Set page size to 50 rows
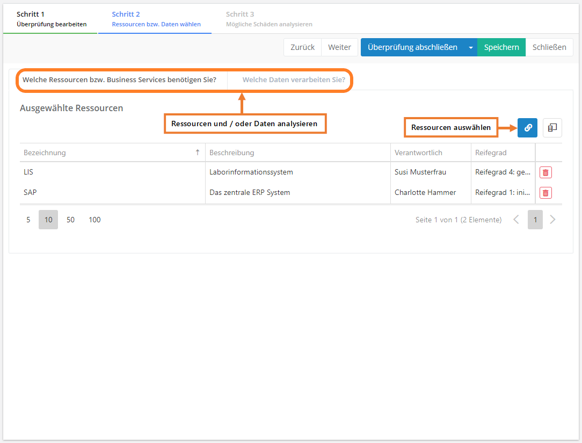Screen dimensions: 582x443 click(70, 220)
